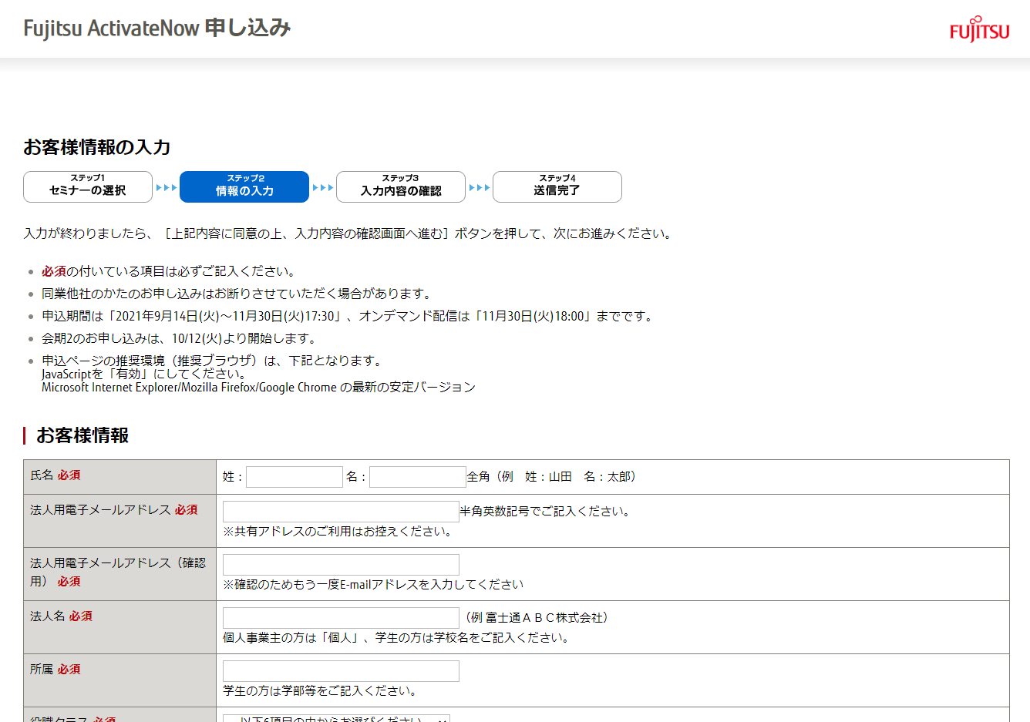
Task: Click the text ※共有アドレスのご利用はお控えください。
Action: tap(338, 532)
